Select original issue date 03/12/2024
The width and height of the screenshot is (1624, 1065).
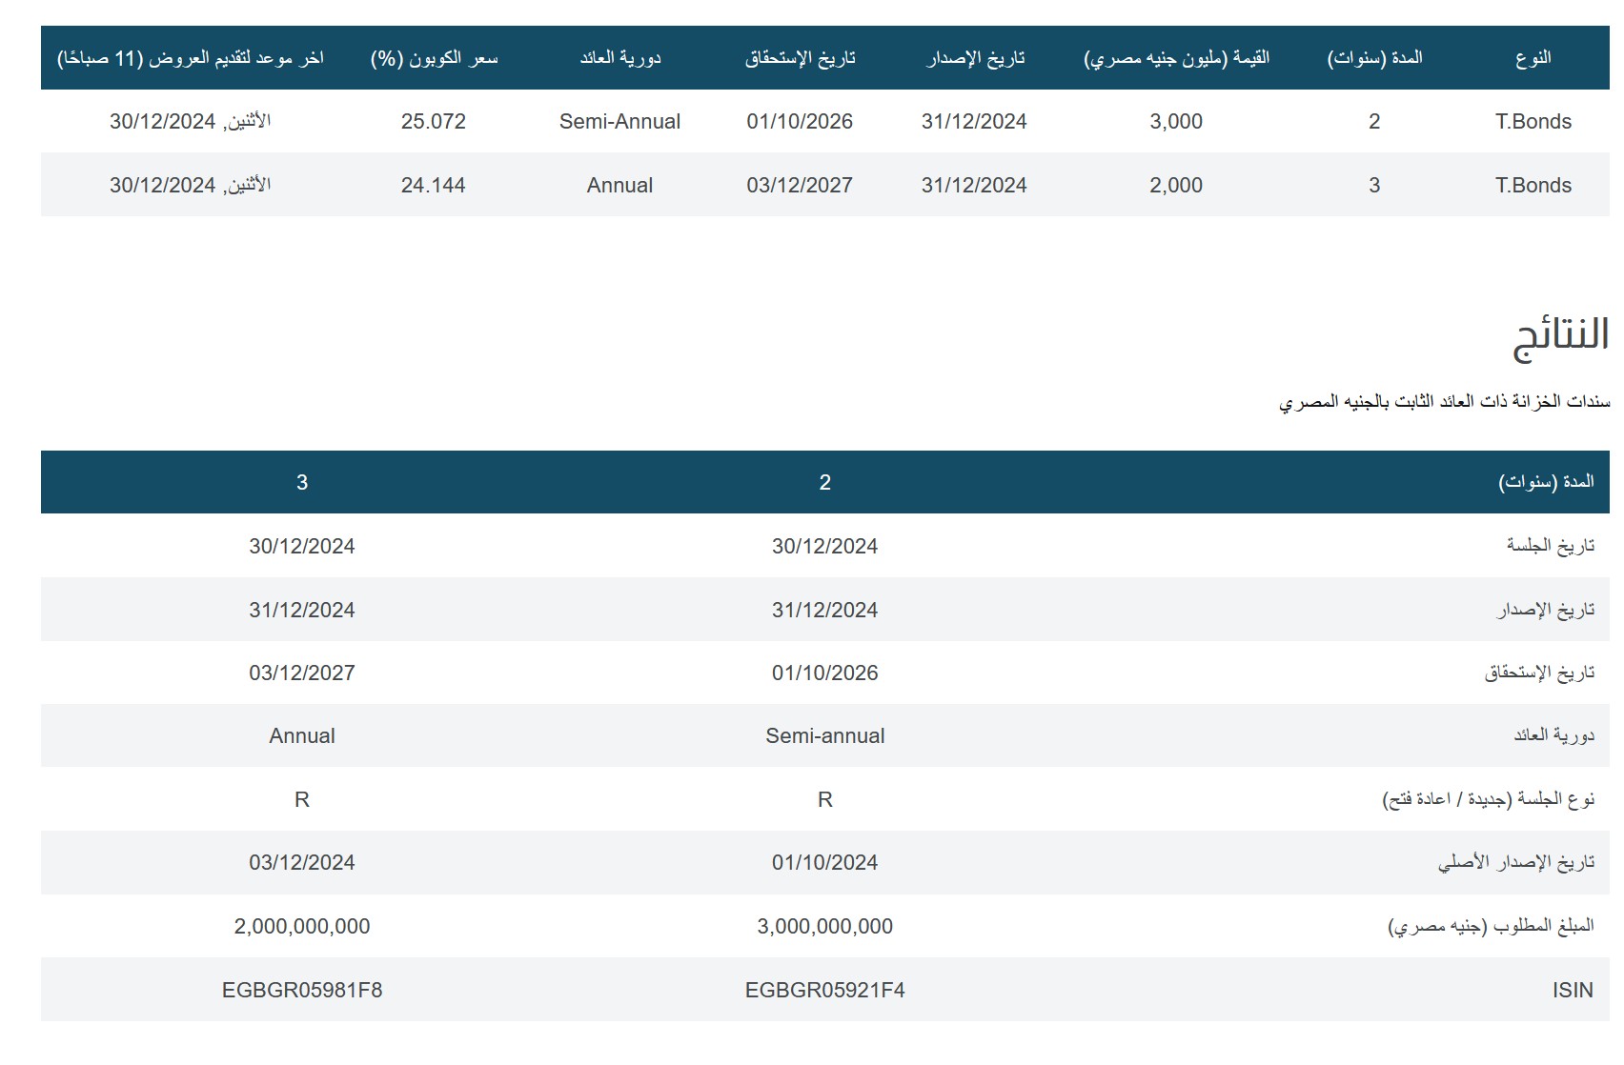(x=302, y=863)
